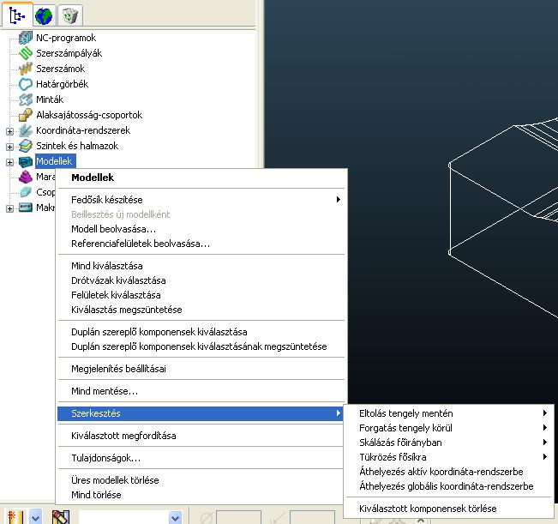Click the Makr macro icon
The image size is (558, 524).
click(x=25, y=208)
